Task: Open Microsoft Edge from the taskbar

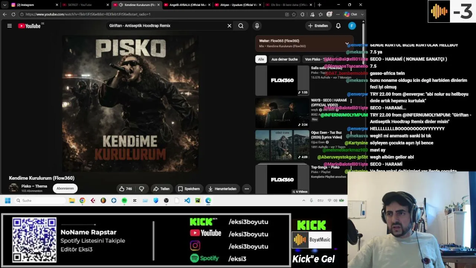Action: 208,200
